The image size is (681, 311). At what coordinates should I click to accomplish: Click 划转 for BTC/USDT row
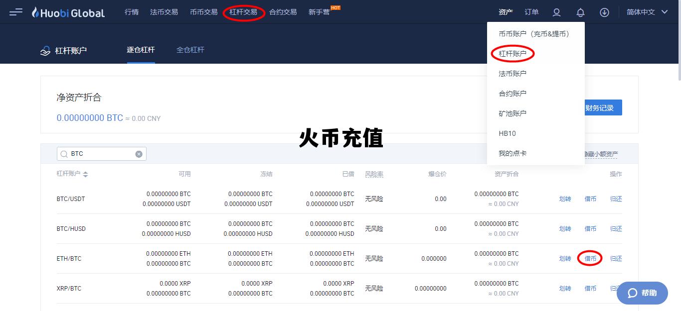(x=565, y=199)
